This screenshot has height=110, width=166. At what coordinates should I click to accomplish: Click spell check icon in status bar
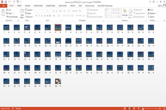[13, 108]
